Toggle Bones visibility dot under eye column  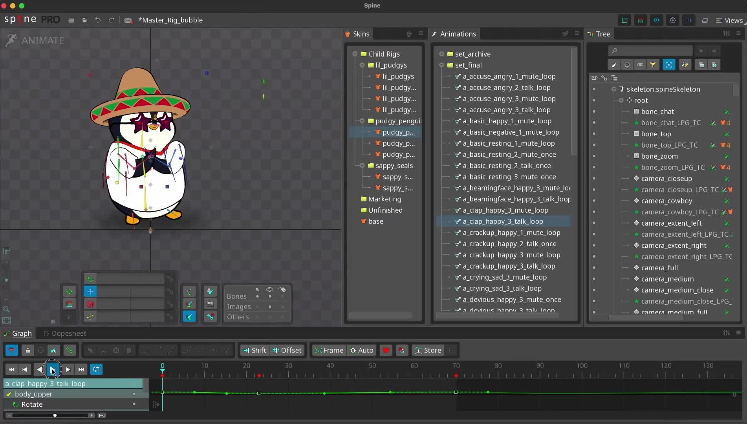click(270, 296)
